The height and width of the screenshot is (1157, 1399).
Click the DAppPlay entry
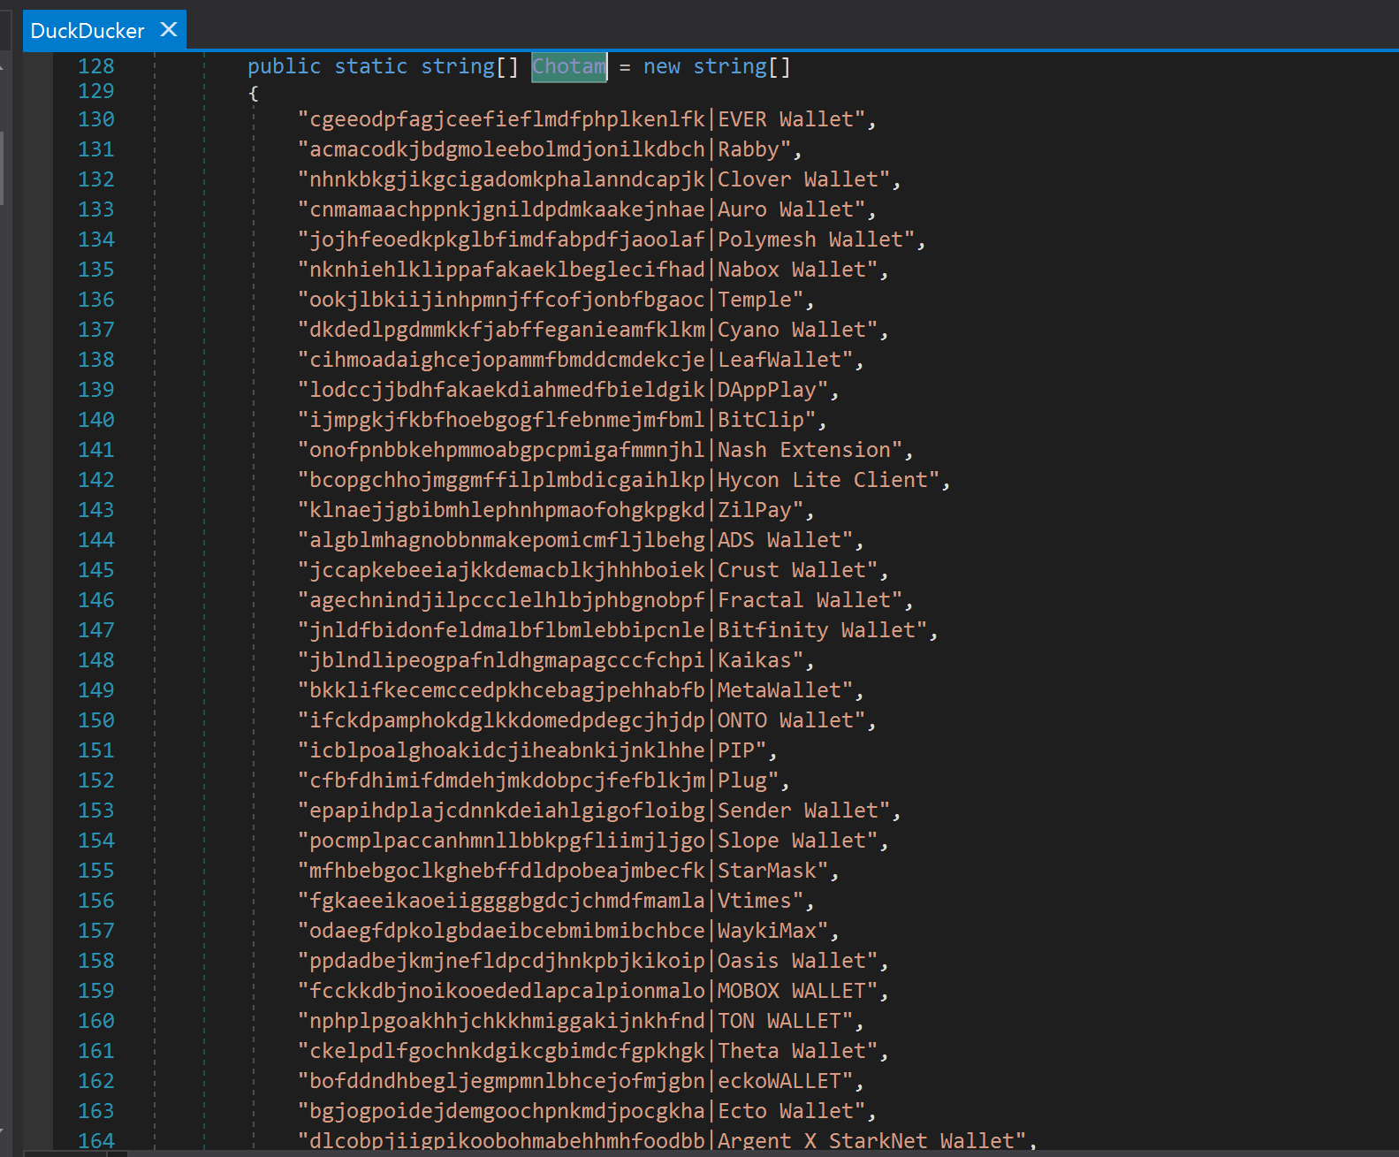pos(569,390)
